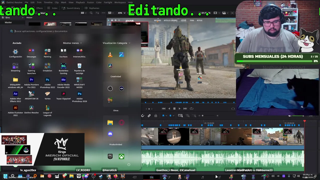Viewport: 320px width, 180px height.
Task: Open the Start menu power options
Action: click(x=129, y=164)
